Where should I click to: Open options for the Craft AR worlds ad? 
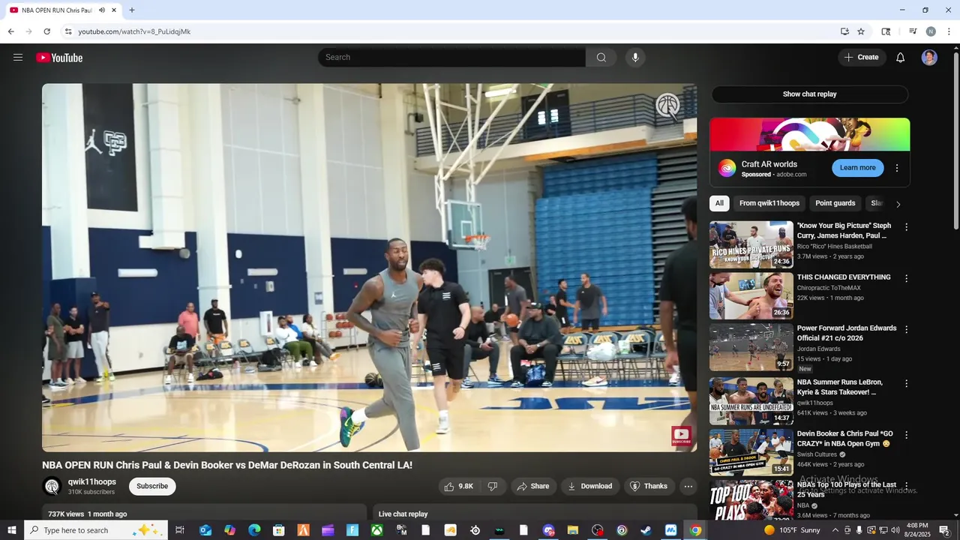(x=897, y=168)
